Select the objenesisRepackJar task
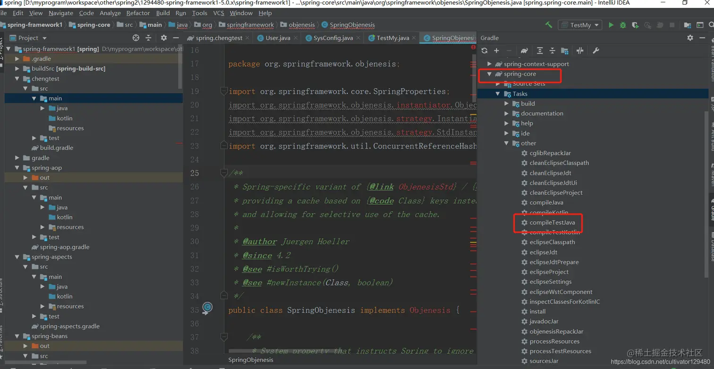 point(556,331)
